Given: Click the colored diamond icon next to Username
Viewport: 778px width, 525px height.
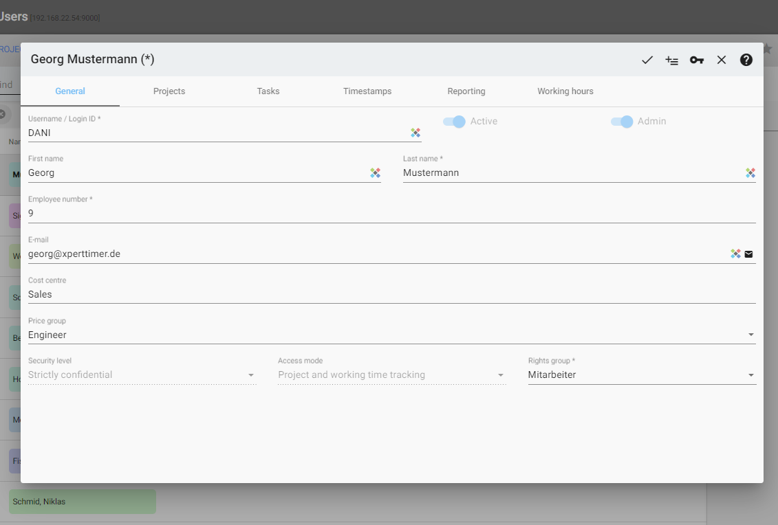Looking at the screenshot, I should tap(415, 133).
